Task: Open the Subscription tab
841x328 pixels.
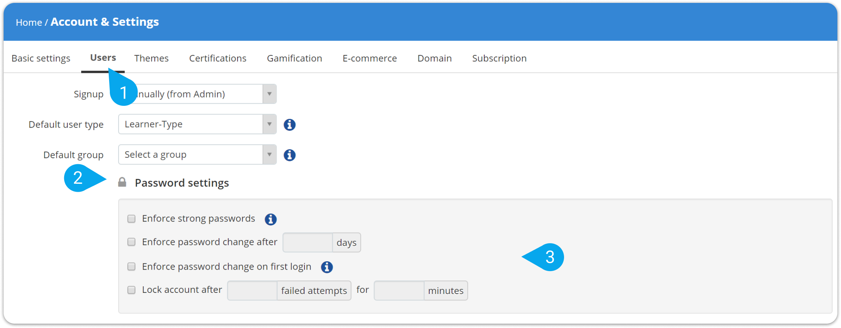Action: coord(499,58)
